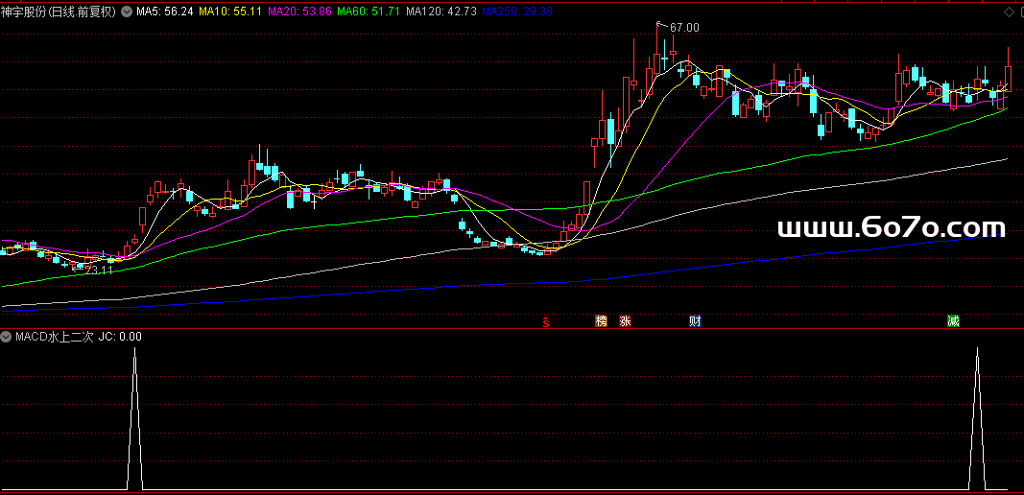The image size is (1024, 495).
Task: Click the 67.00 high price flag marker
Action: (x=683, y=28)
